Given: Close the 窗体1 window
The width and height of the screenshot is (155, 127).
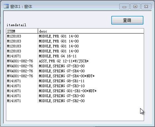Looking at the screenshot, I should 146,7.
